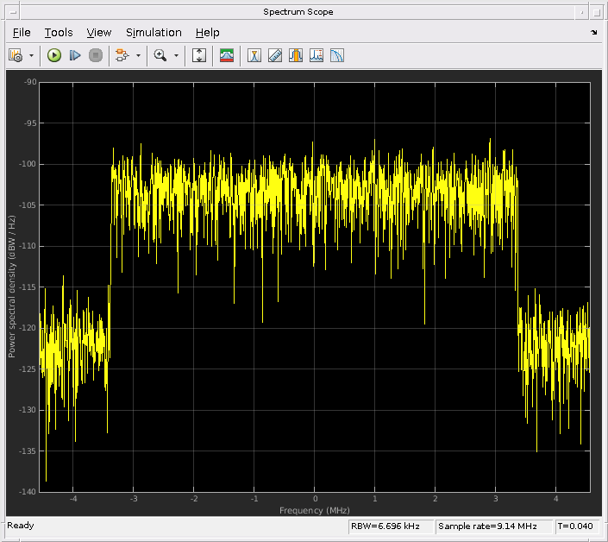Click the CCDF Measurements icon

[x=337, y=55]
